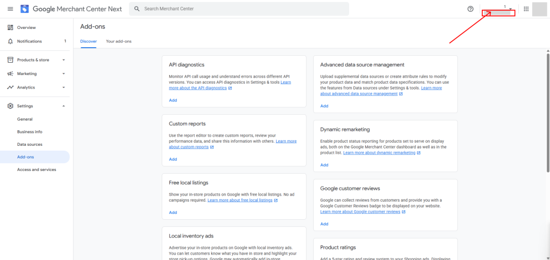This screenshot has height=260, width=550.
Task: Expand the Marketing menu arrow
Action: [x=63, y=74]
